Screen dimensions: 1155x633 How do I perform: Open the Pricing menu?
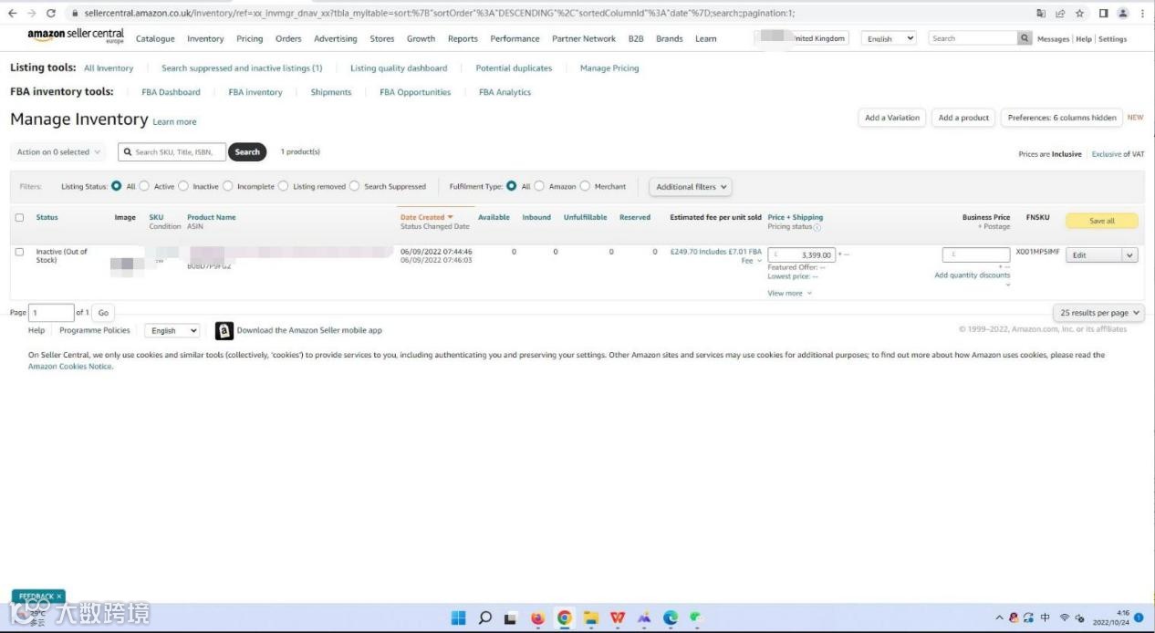click(x=249, y=39)
